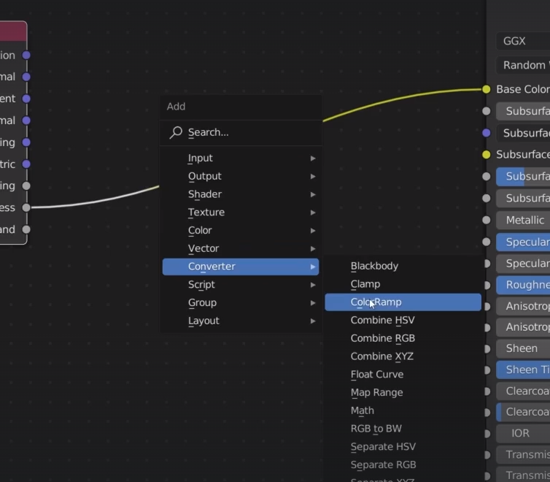Add a Combine HSV node
Screen dimensions: 550x482
click(403, 320)
